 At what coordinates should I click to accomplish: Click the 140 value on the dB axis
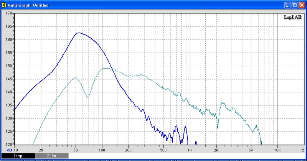pyautogui.click(x=9, y=92)
